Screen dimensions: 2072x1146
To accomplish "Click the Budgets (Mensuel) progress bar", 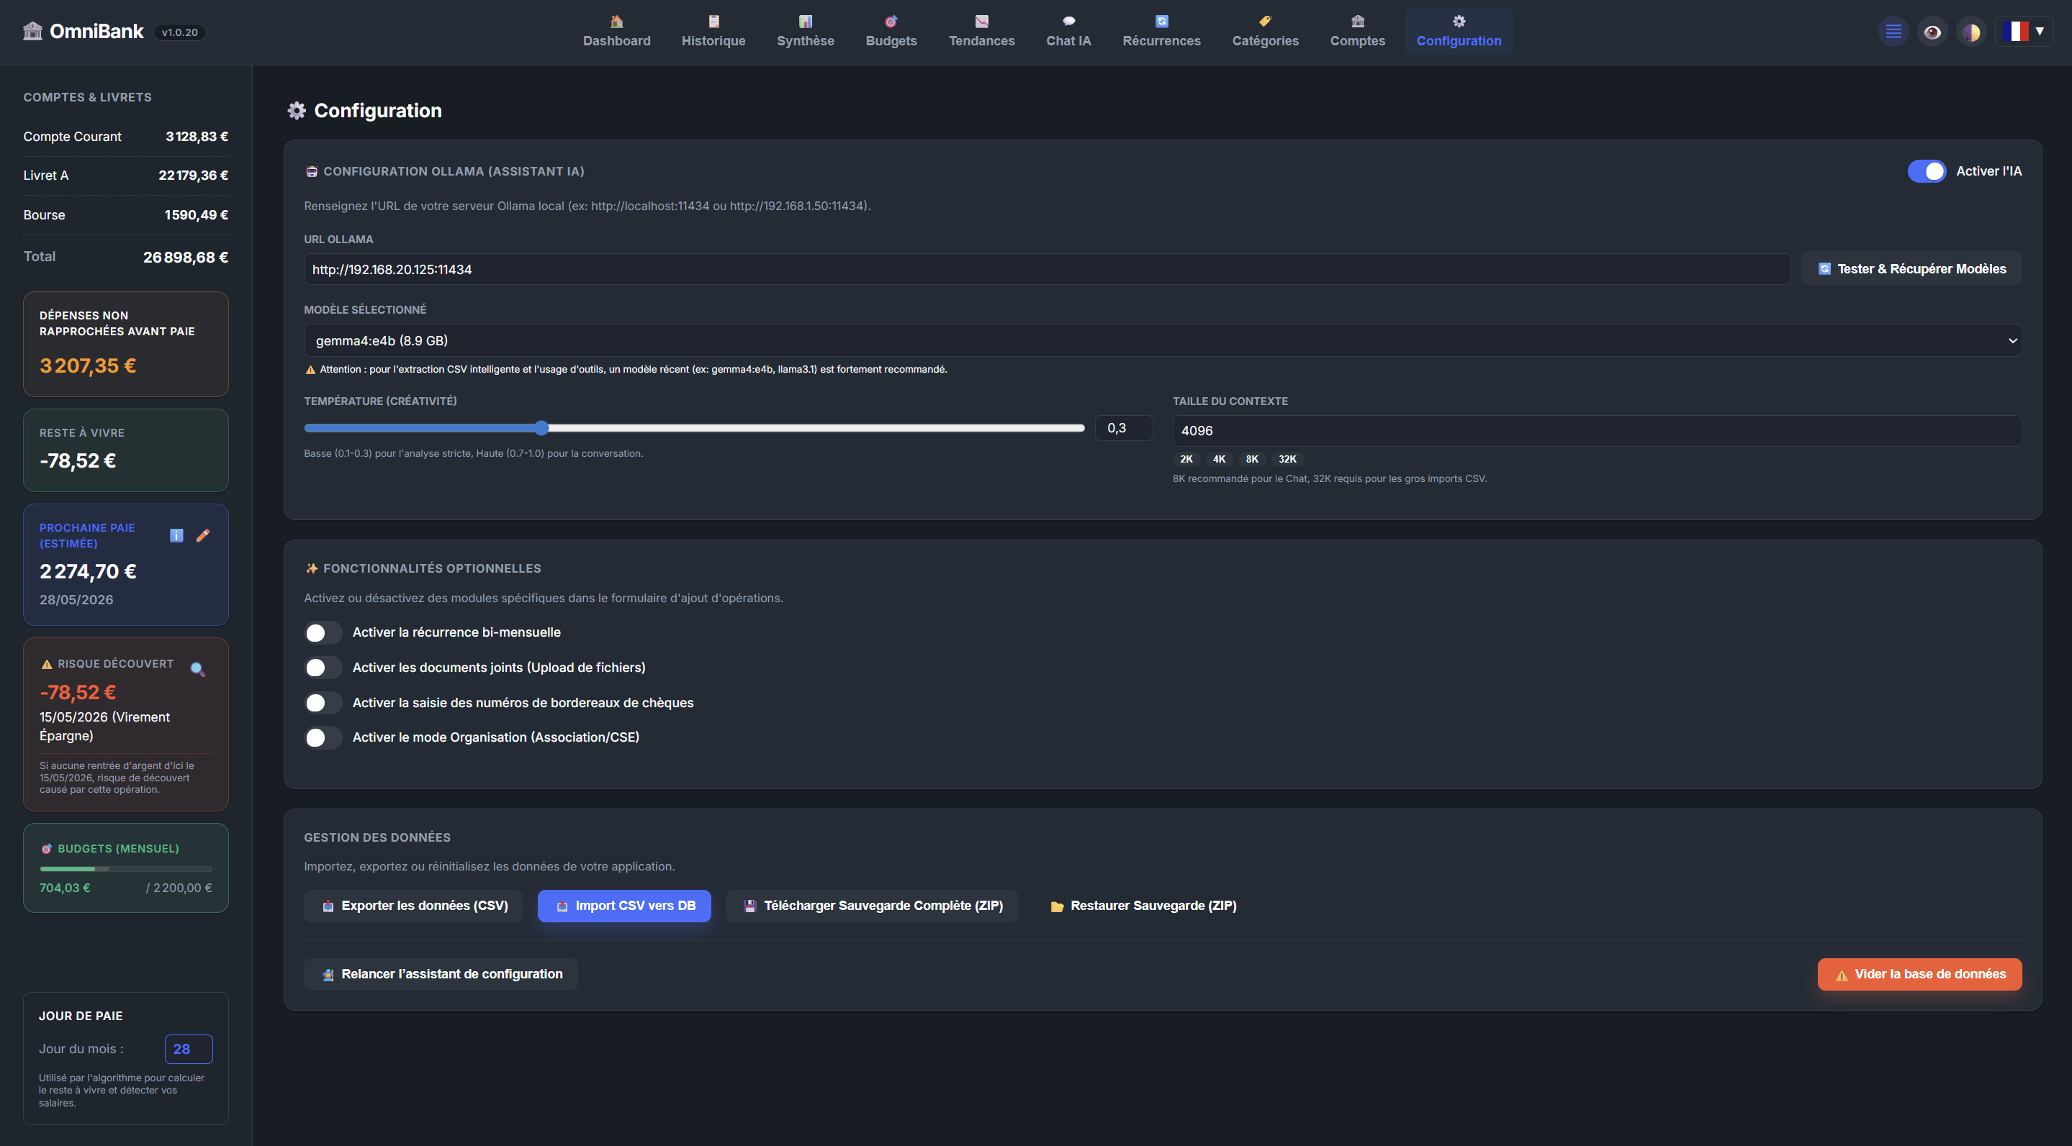I will pos(125,870).
